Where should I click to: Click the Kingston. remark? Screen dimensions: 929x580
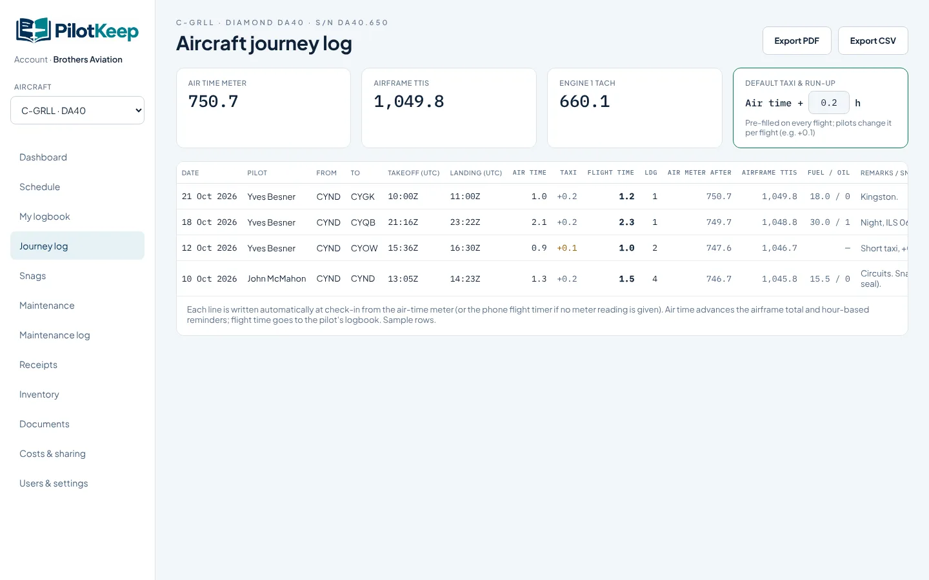[x=879, y=197]
